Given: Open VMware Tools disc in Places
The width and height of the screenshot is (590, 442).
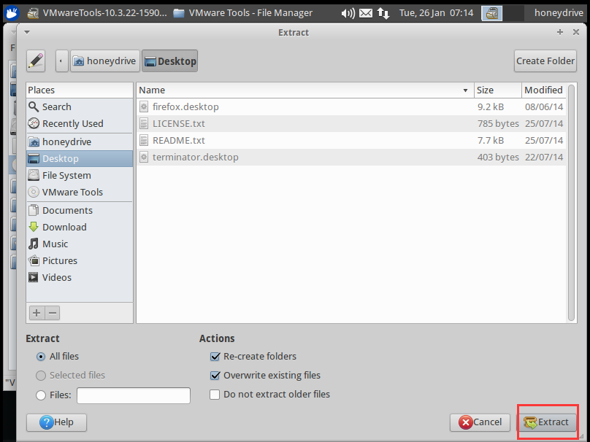Looking at the screenshot, I should pyautogui.click(x=80, y=192).
